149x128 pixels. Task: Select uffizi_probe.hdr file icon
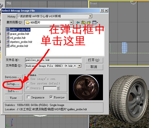pos(8,46)
